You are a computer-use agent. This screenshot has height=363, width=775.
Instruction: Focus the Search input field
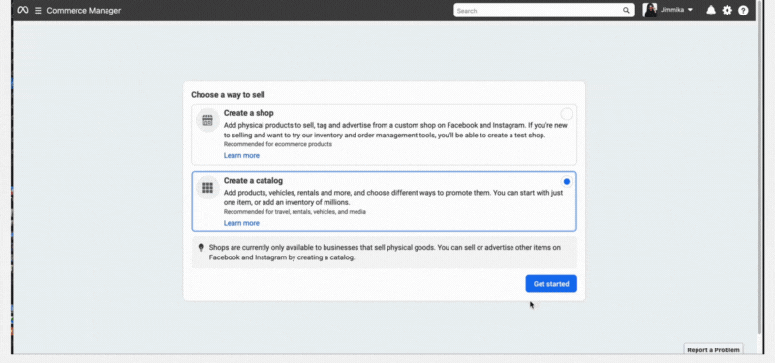coord(543,11)
